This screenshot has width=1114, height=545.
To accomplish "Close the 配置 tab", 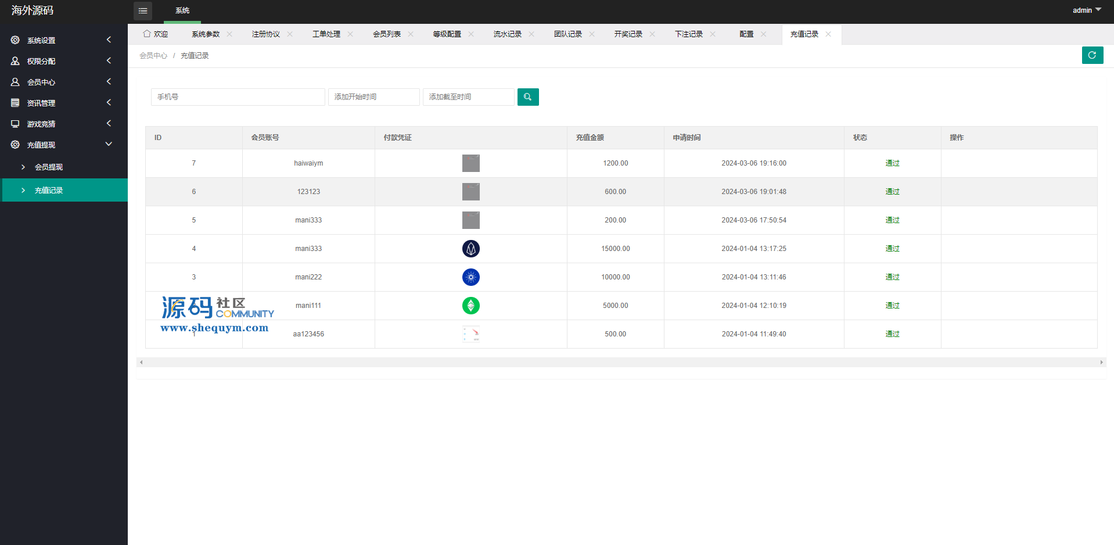I will point(763,34).
